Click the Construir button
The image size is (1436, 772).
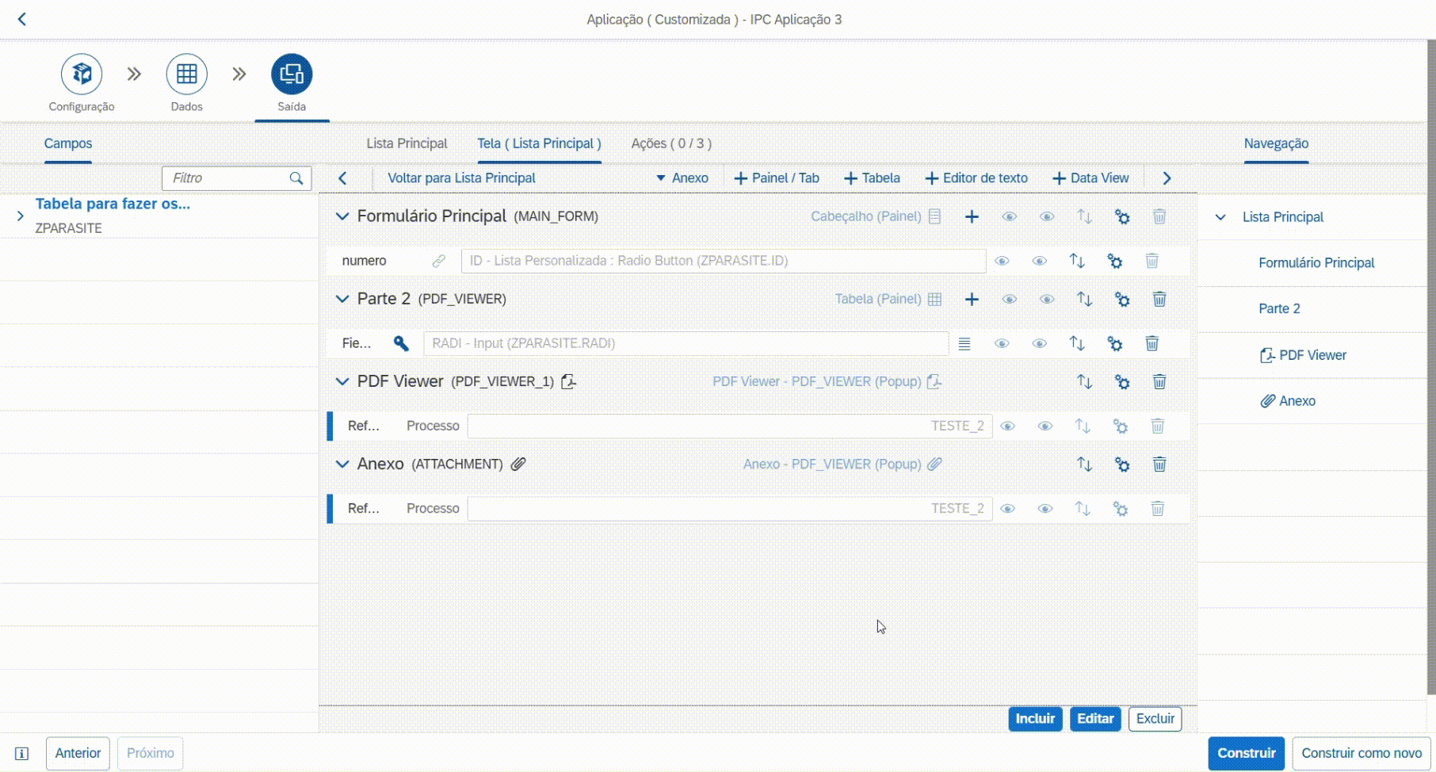click(1246, 753)
